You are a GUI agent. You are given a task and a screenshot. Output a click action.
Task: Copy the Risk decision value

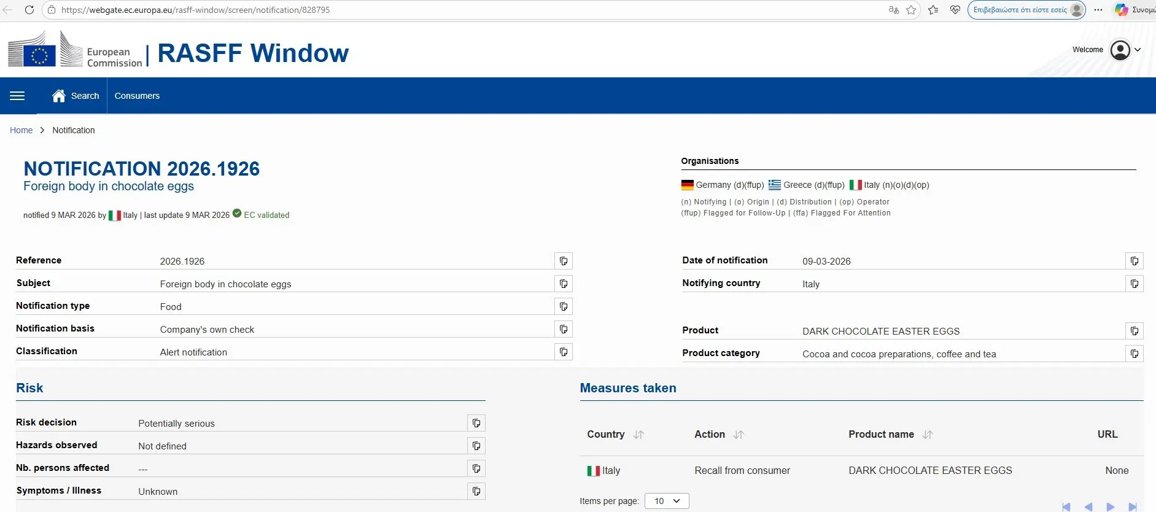(x=476, y=423)
